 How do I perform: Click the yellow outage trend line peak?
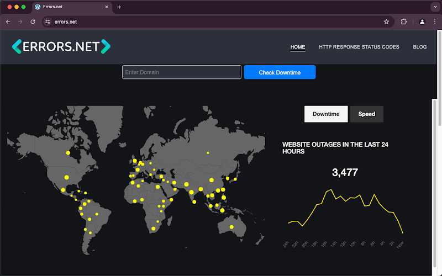(x=331, y=189)
